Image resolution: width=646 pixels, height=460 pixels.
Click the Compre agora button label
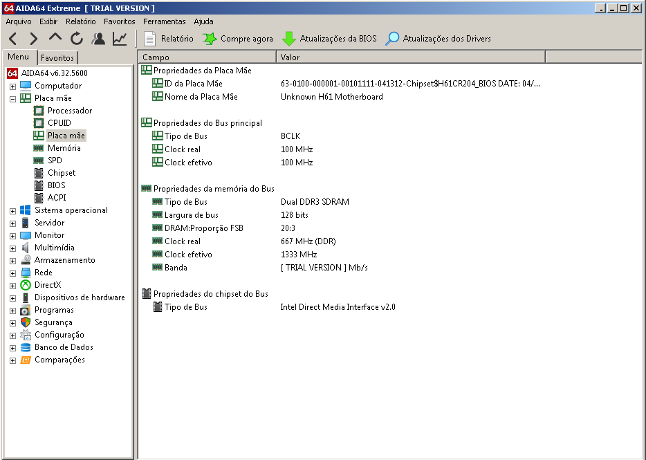point(247,39)
